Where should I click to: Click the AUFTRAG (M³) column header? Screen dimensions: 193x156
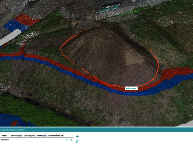(17, 136)
